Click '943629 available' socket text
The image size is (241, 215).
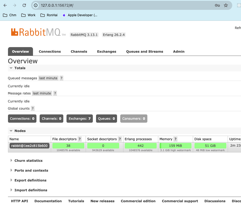(103, 150)
